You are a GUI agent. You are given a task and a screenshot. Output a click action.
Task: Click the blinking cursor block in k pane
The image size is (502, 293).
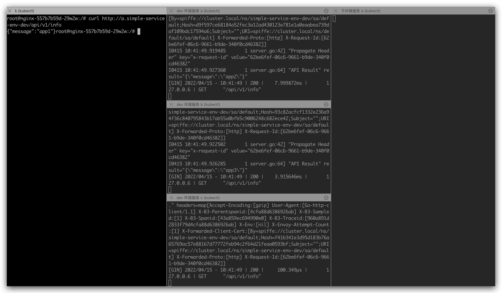138,31
